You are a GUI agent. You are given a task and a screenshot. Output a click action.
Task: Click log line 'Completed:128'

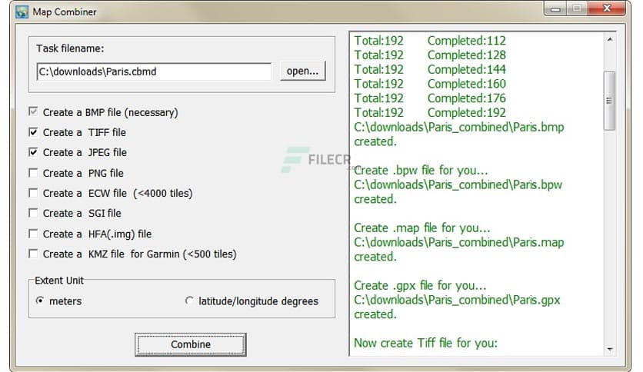tap(467, 55)
